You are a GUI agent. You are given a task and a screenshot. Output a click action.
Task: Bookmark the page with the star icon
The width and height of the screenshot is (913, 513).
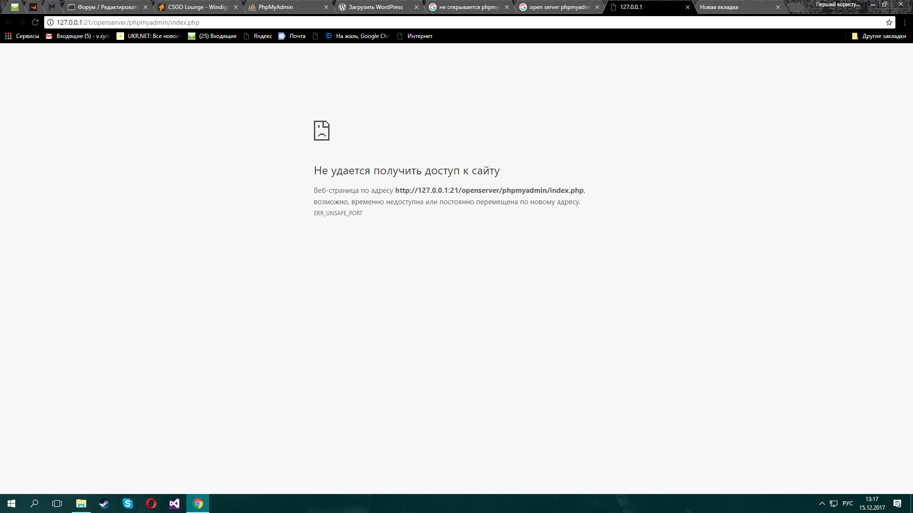tap(889, 22)
